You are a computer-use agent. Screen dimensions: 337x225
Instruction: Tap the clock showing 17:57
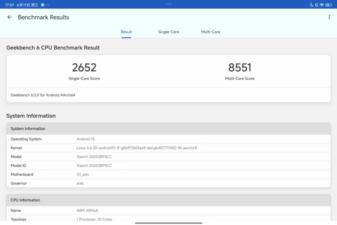click(x=10, y=5)
